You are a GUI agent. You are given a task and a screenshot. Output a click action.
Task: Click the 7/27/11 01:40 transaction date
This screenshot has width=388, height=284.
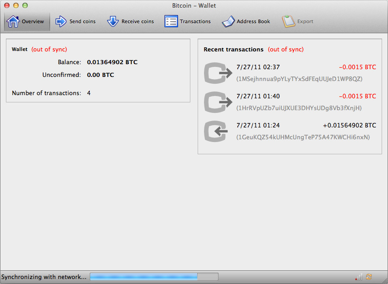tap(258, 96)
